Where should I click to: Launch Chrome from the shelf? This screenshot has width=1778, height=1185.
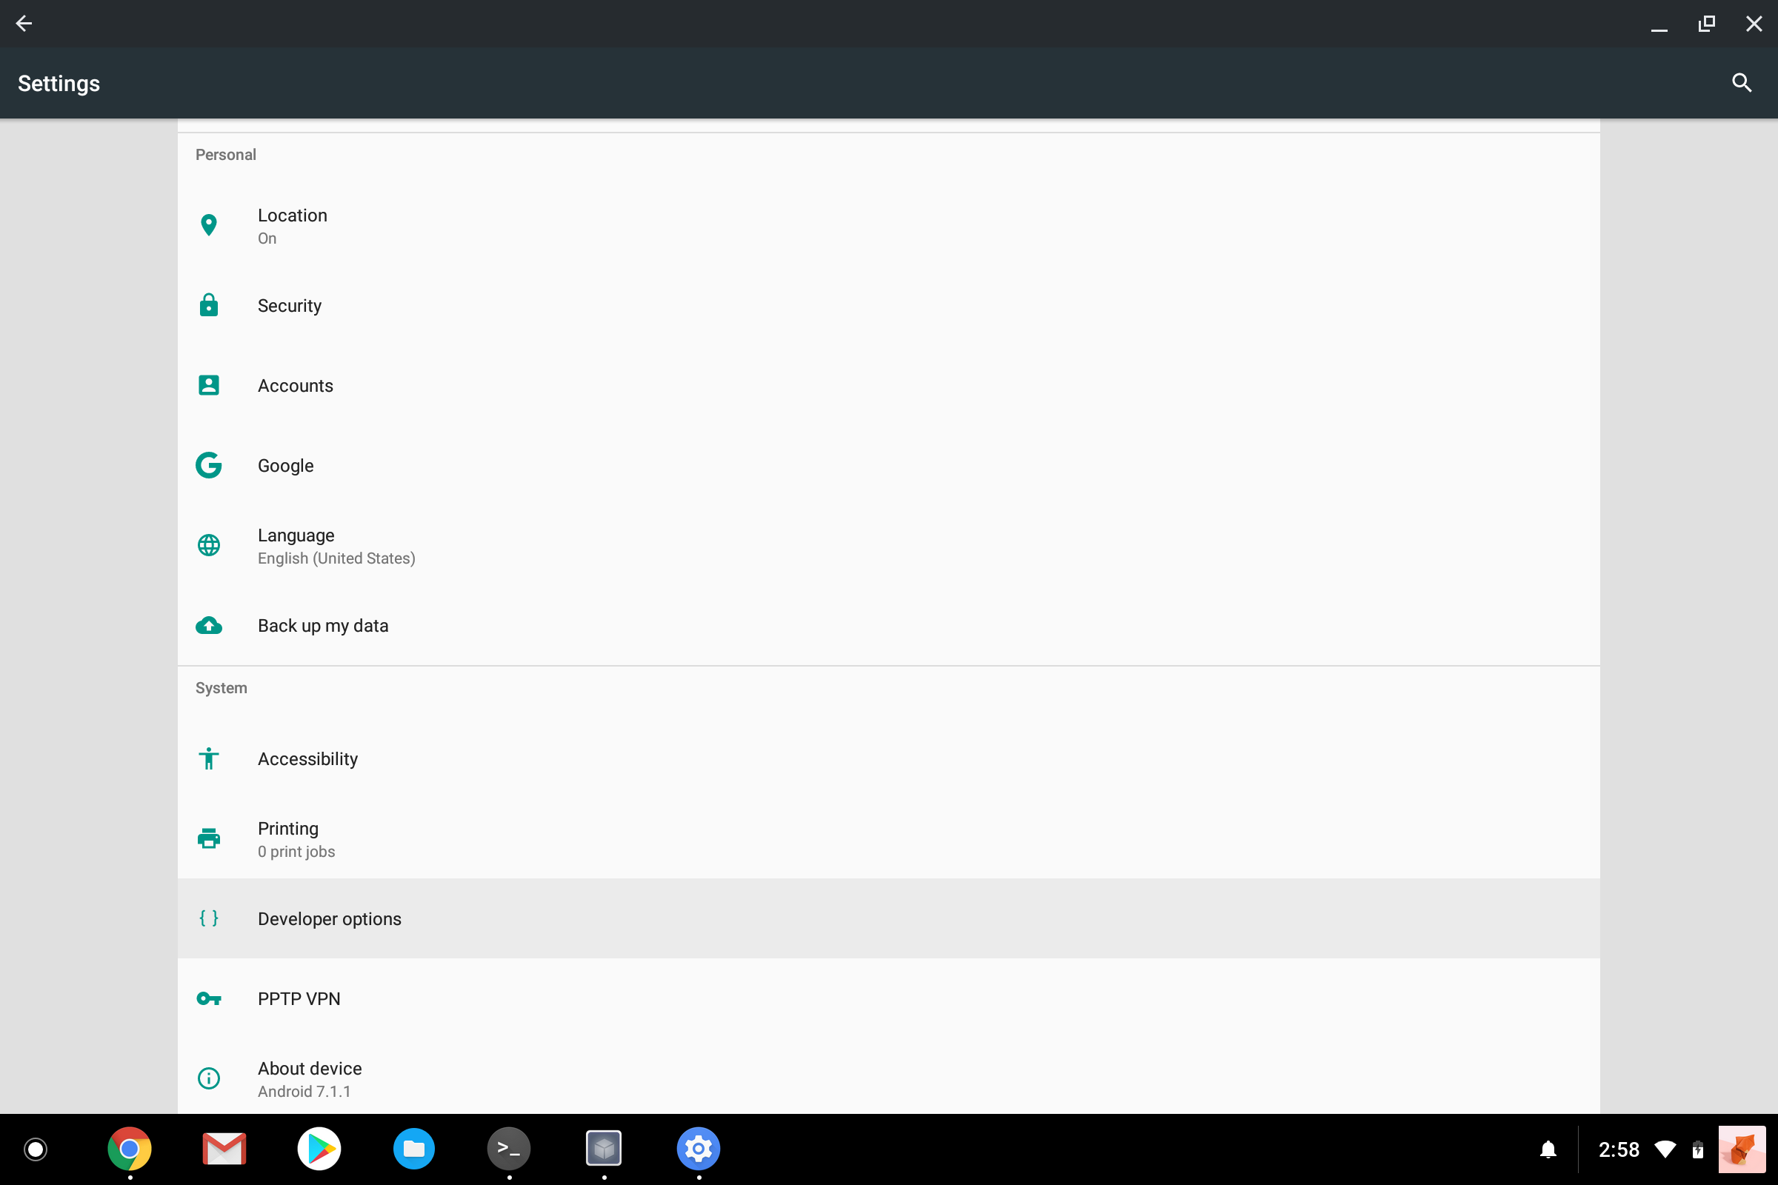(x=129, y=1149)
